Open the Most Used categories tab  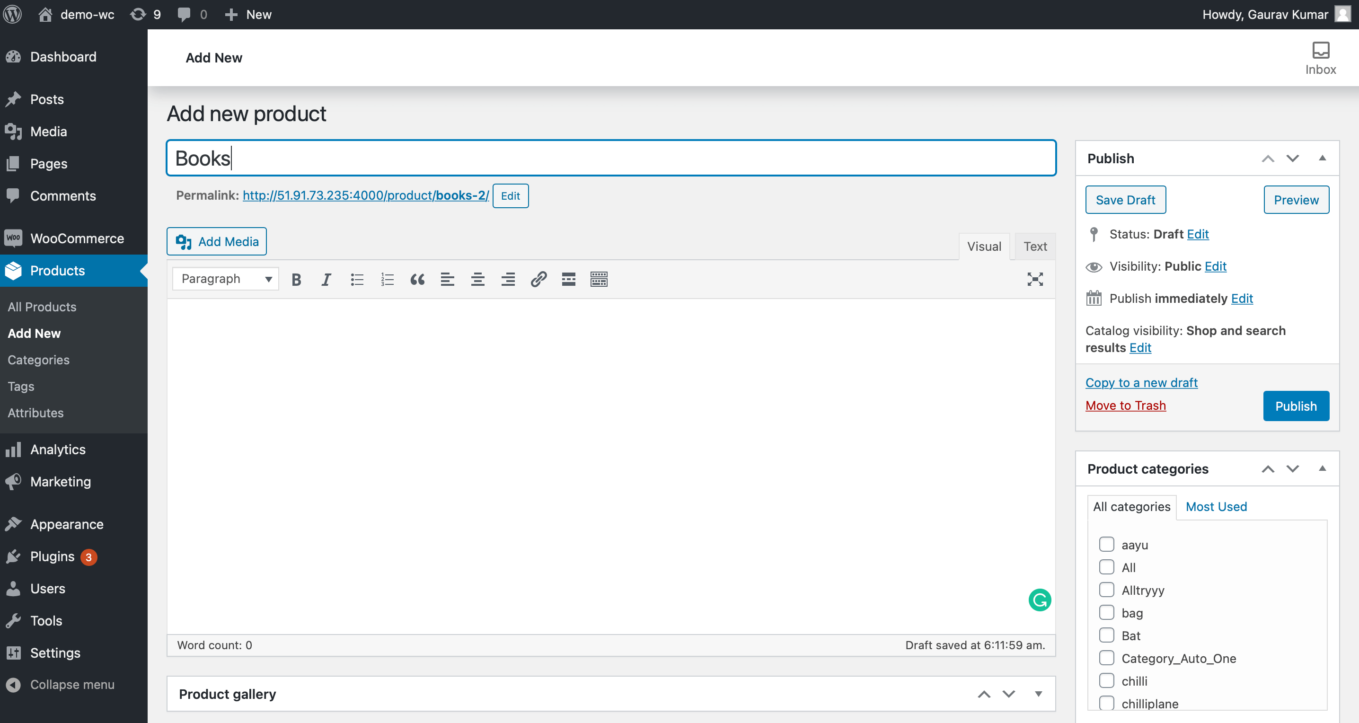(x=1216, y=506)
